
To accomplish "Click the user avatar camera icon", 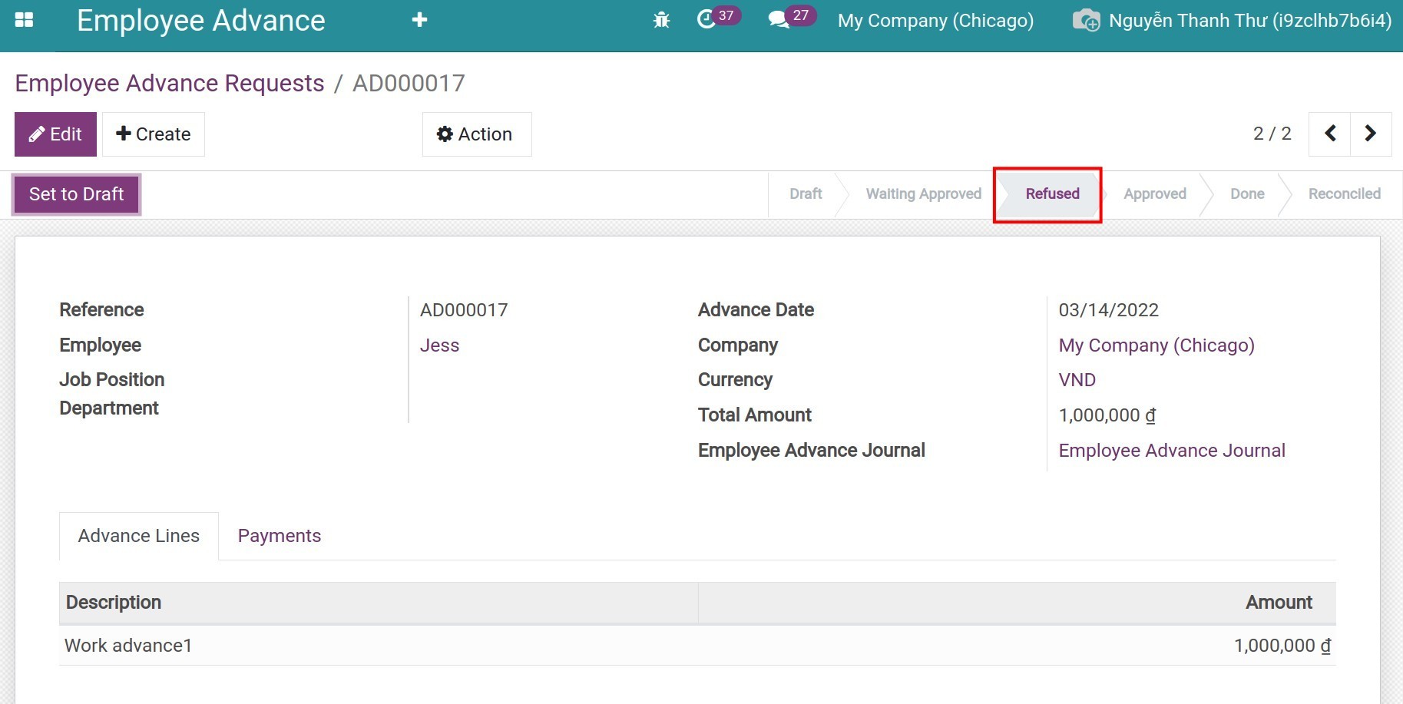I will pos(1086,20).
